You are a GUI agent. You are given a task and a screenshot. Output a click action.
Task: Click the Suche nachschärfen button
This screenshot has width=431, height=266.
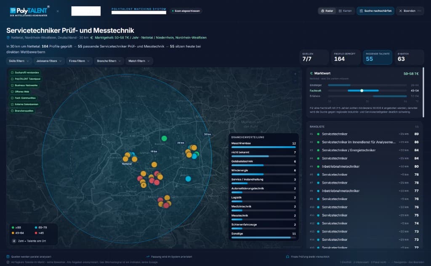pos(375,11)
